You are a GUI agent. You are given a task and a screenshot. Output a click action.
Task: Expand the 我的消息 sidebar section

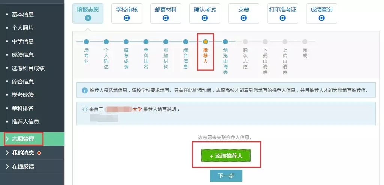pos(22,153)
